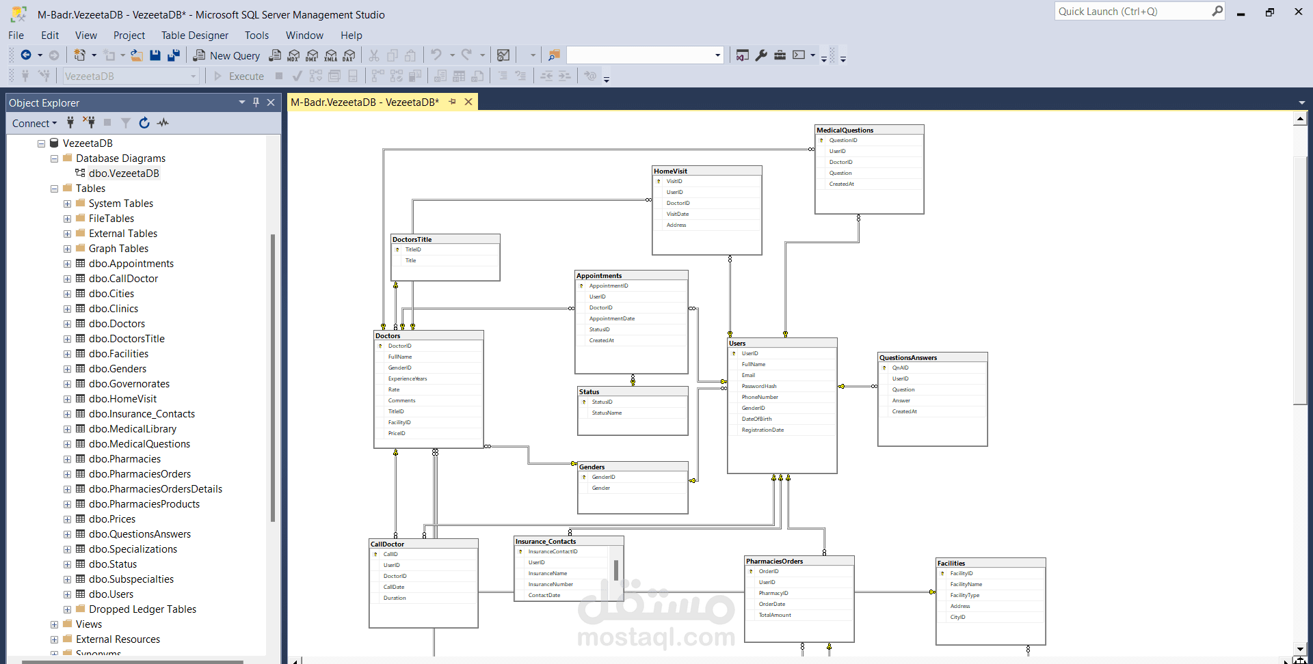Expand the dbo.Users table node
1313x664 pixels.
tap(67, 594)
